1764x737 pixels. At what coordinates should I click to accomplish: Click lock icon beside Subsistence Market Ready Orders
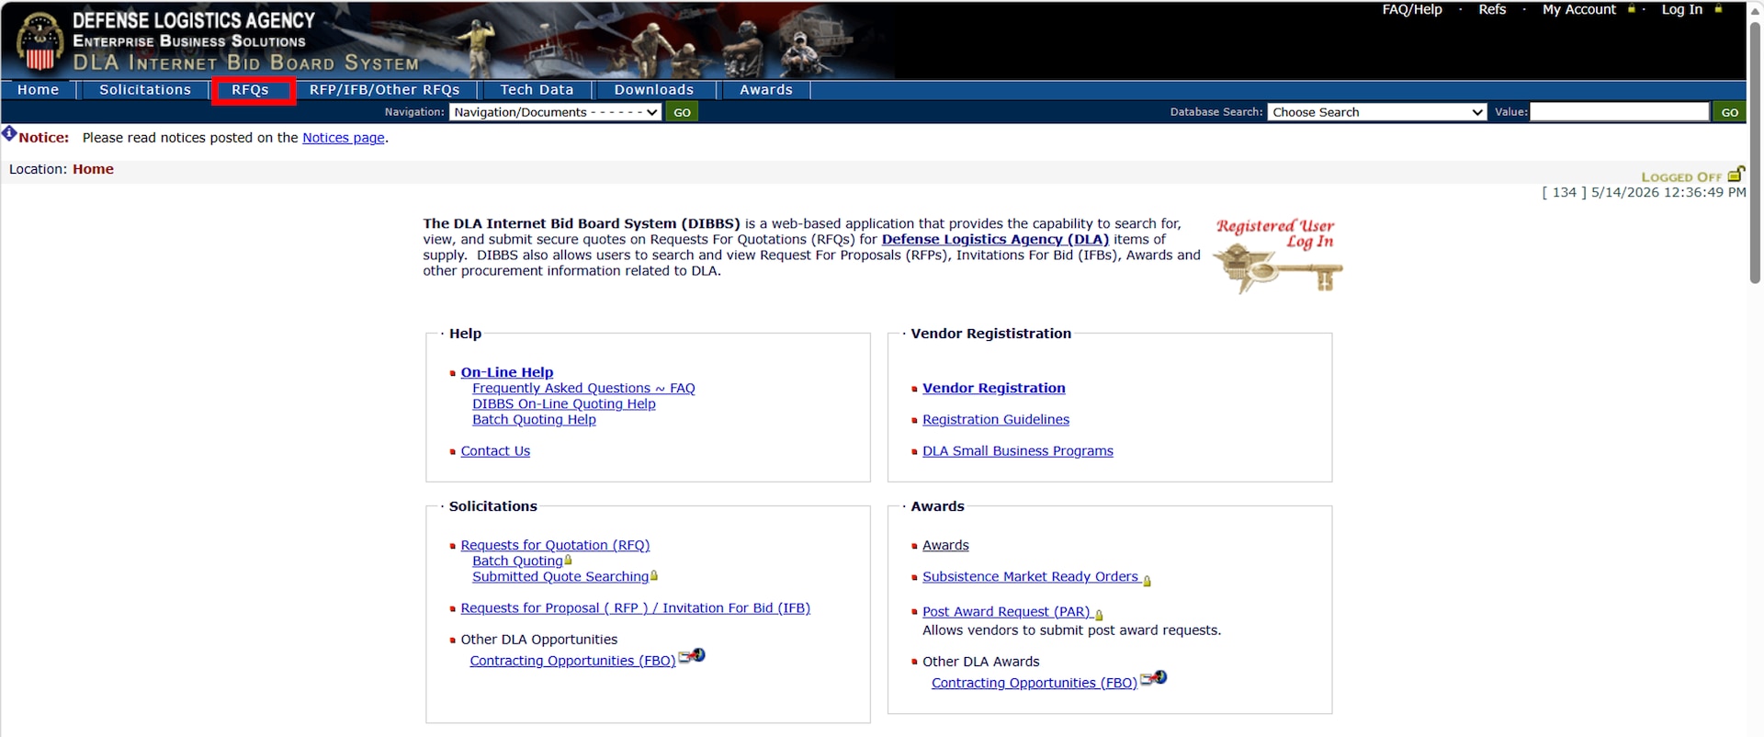pos(1147,580)
